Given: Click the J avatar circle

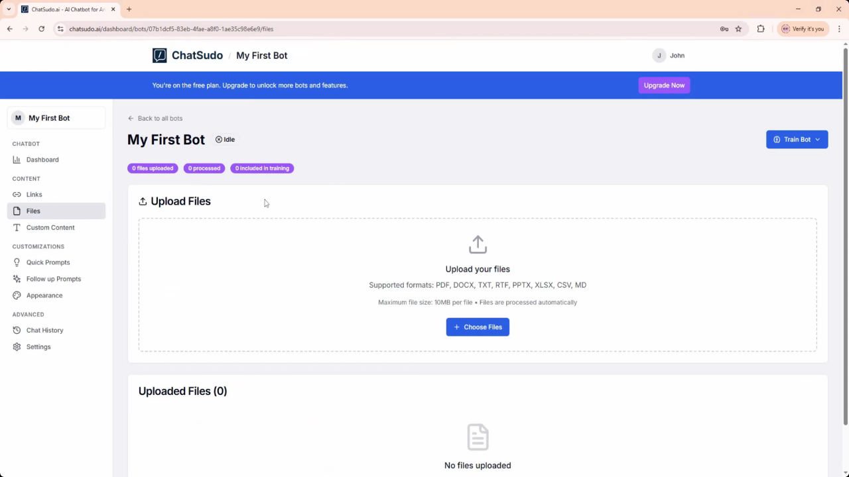Looking at the screenshot, I should 659,56.
